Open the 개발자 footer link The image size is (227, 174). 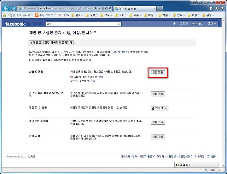coord(160,156)
